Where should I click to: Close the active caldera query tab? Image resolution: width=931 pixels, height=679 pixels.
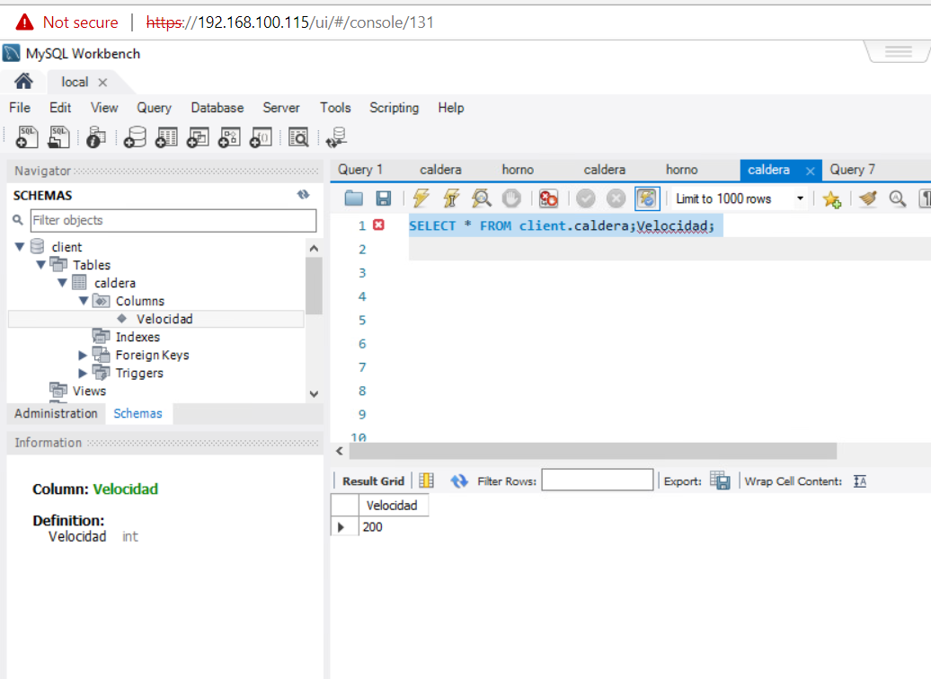(x=810, y=171)
